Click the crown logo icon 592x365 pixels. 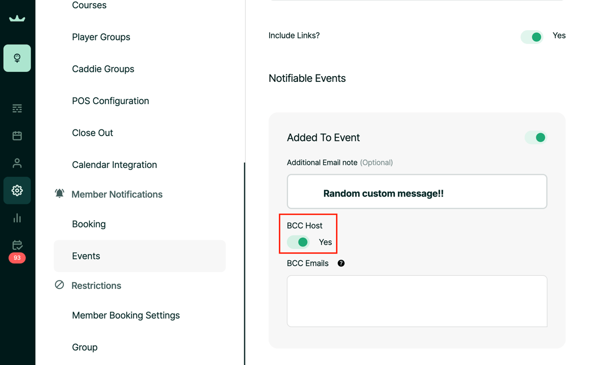point(17,18)
